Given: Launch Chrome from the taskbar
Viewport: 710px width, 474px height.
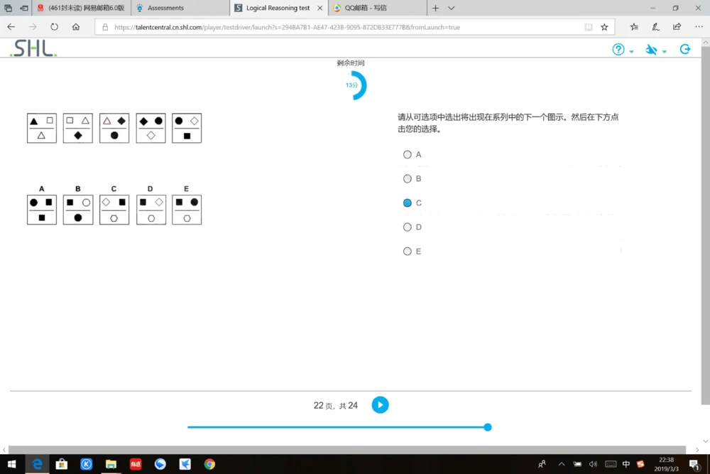Looking at the screenshot, I should coord(209,464).
